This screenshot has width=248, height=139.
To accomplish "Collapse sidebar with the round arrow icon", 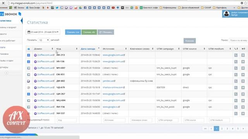I will (x=7, y=73).
